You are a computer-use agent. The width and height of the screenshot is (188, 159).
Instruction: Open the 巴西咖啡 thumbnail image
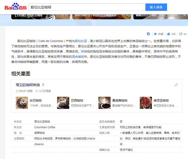[63, 103]
